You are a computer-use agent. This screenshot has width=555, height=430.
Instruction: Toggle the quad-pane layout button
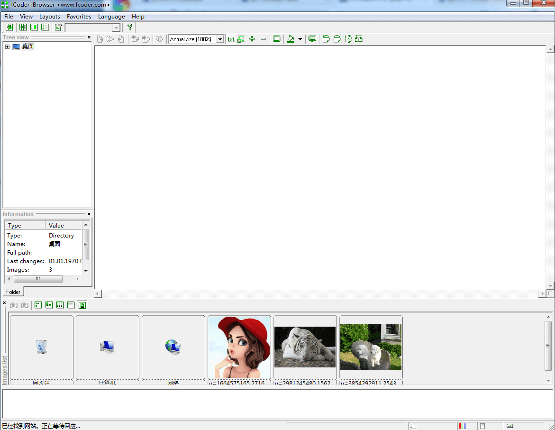click(45, 27)
